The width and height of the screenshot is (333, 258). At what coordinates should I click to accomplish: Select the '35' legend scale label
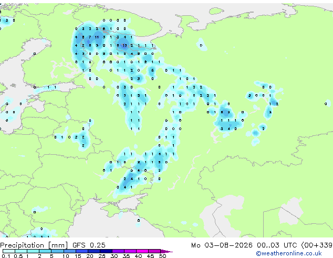[126, 256]
